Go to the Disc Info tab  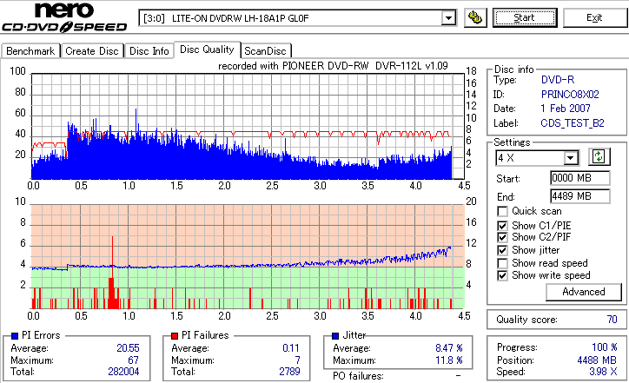(x=149, y=51)
